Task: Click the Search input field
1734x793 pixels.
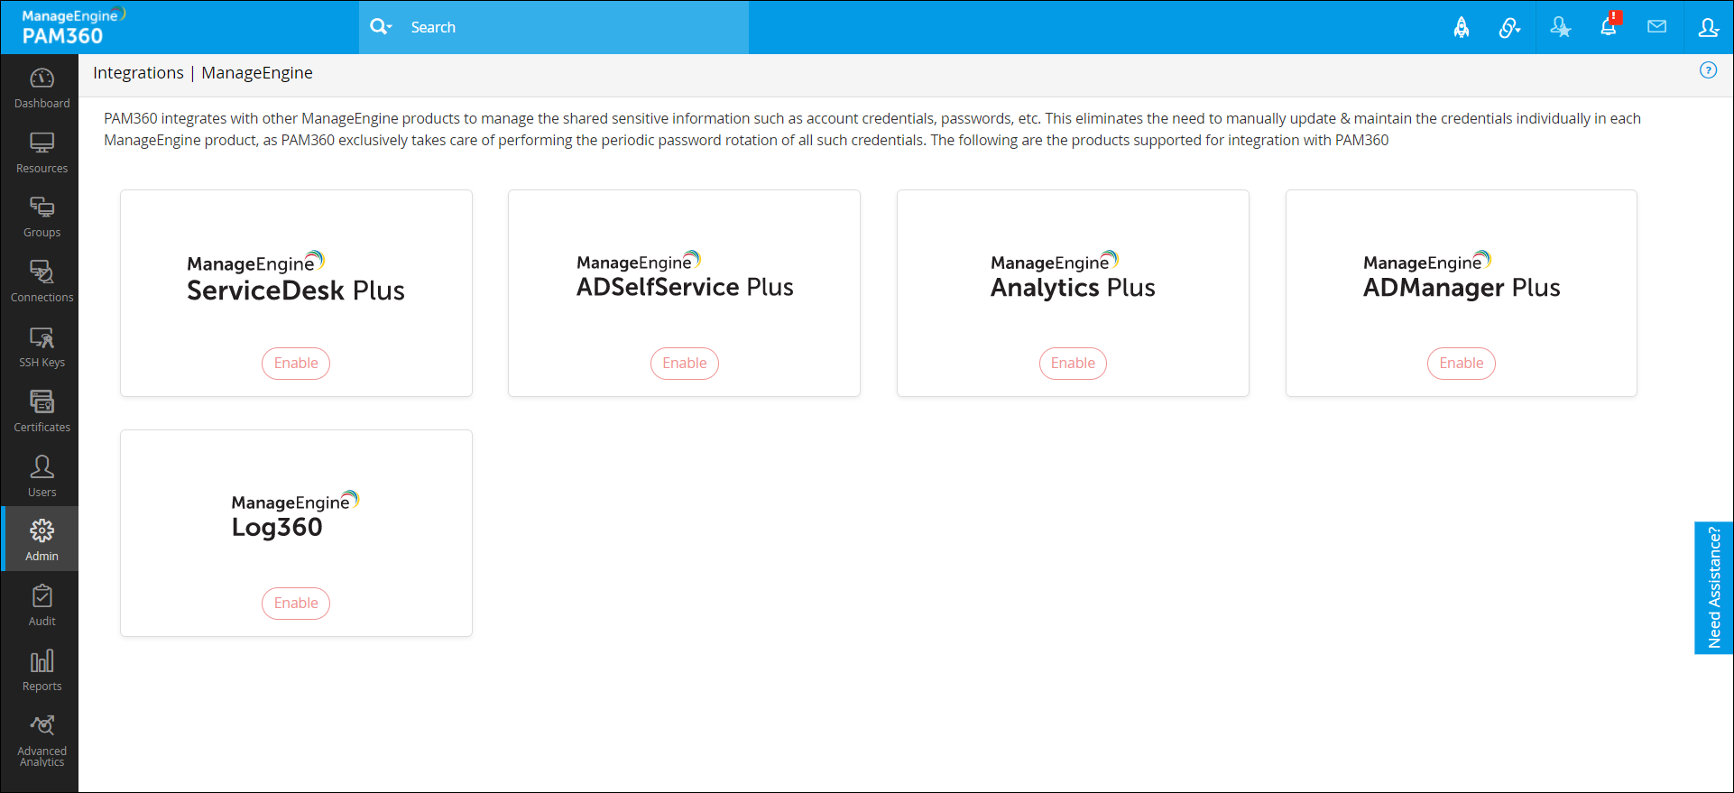Action: pos(568,28)
